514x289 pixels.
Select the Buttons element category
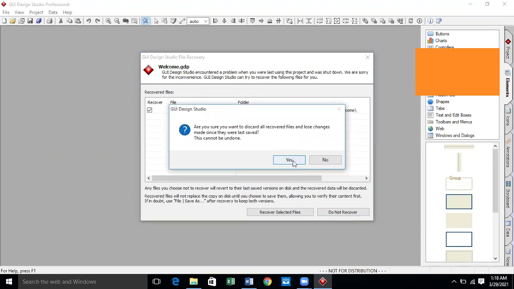(x=442, y=34)
